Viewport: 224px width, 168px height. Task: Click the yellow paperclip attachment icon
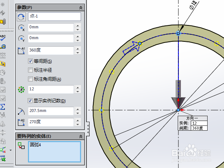(x=3, y=22)
